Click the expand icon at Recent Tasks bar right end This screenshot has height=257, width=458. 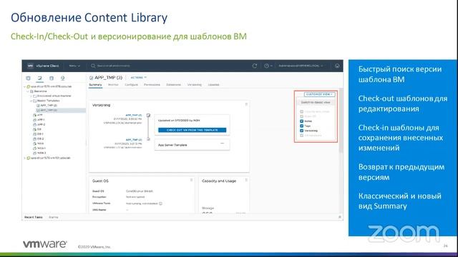pos(340,217)
